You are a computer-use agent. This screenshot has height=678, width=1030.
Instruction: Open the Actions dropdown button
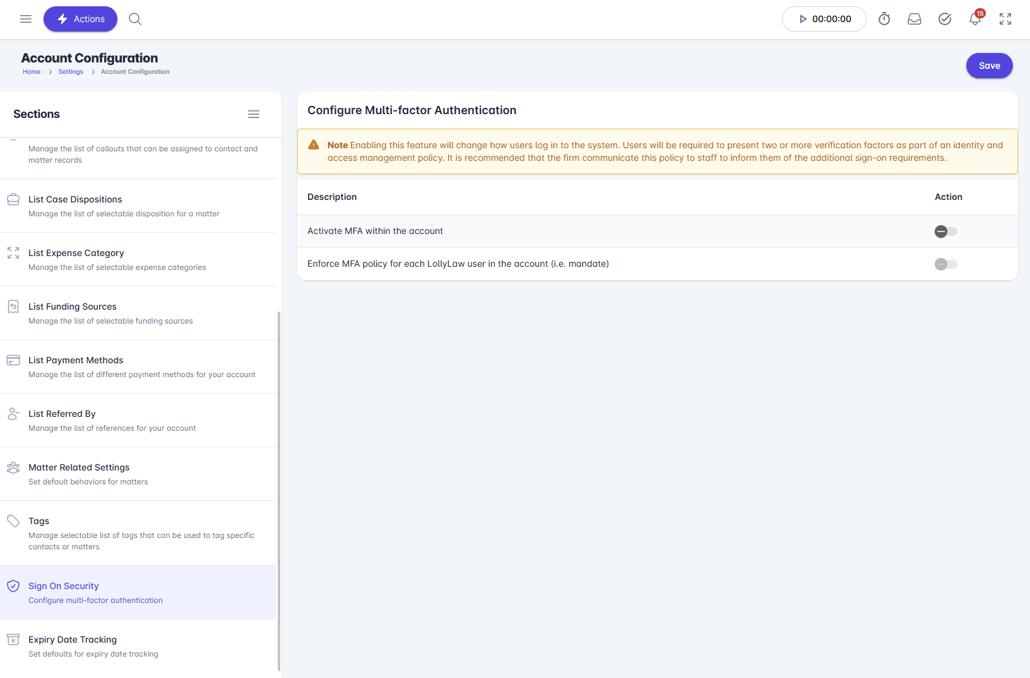[80, 19]
